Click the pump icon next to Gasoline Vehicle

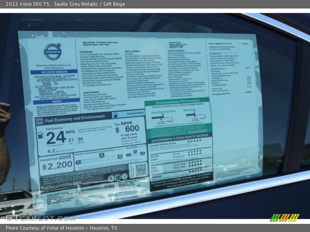(115, 115)
